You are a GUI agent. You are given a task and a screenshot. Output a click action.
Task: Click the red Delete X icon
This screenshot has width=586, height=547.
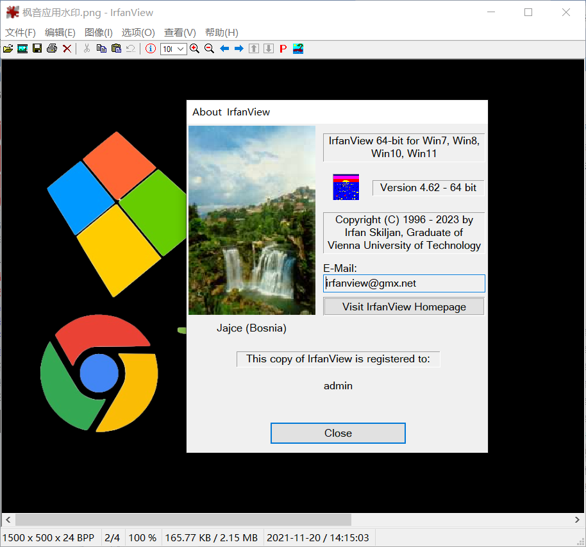(67, 49)
